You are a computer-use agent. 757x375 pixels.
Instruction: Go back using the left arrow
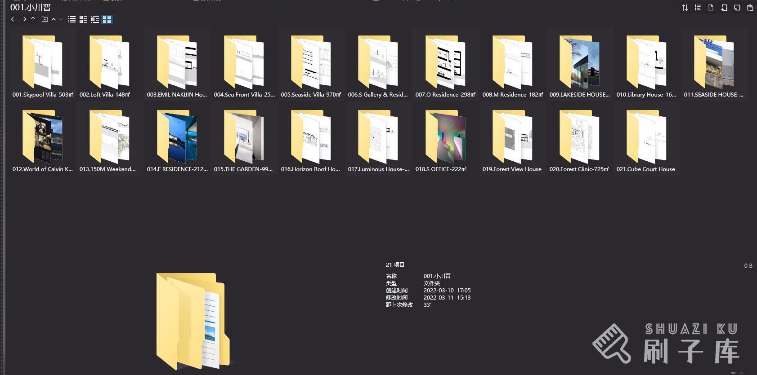pos(13,19)
